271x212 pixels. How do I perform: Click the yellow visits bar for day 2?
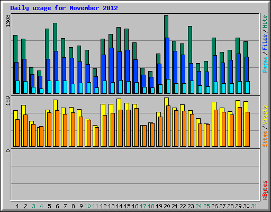point(23,110)
